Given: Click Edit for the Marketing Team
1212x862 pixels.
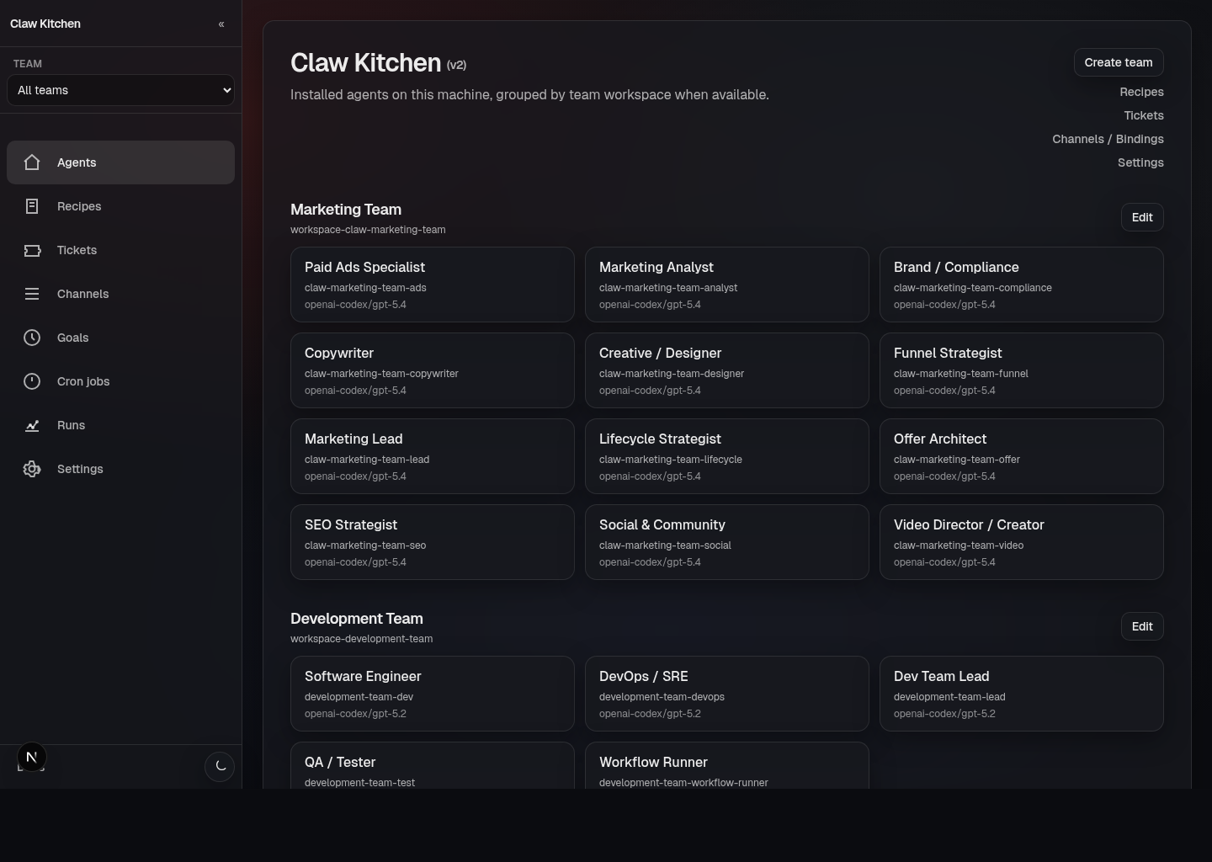Looking at the screenshot, I should pos(1141,217).
